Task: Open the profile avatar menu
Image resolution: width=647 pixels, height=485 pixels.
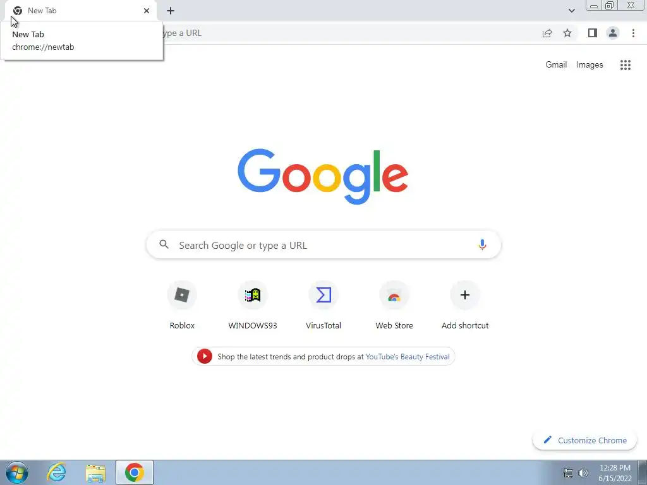Action: pyautogui.click(x=613, y=33)
